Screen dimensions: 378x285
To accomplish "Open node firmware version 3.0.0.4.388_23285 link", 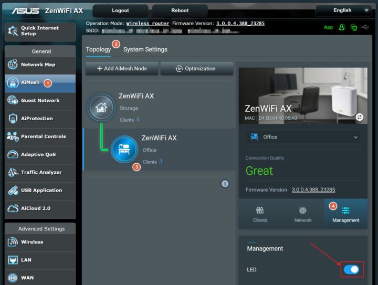I will coord(313,190).
